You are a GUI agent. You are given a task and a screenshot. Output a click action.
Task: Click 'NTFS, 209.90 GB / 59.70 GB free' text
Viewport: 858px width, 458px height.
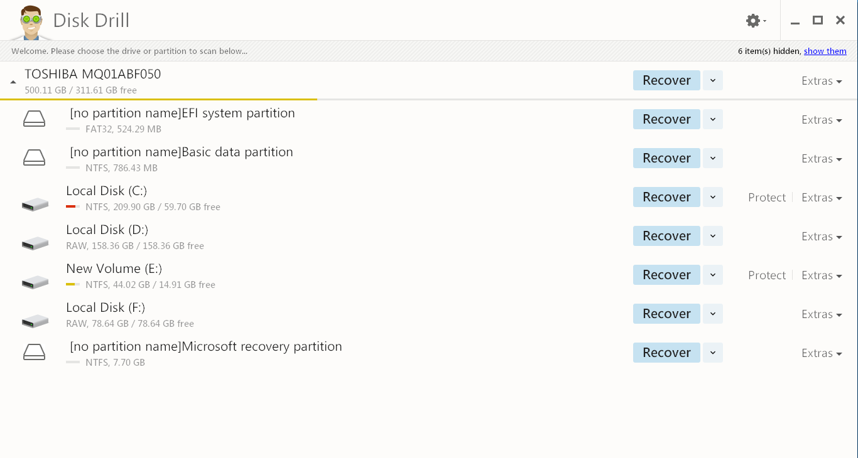153,207
